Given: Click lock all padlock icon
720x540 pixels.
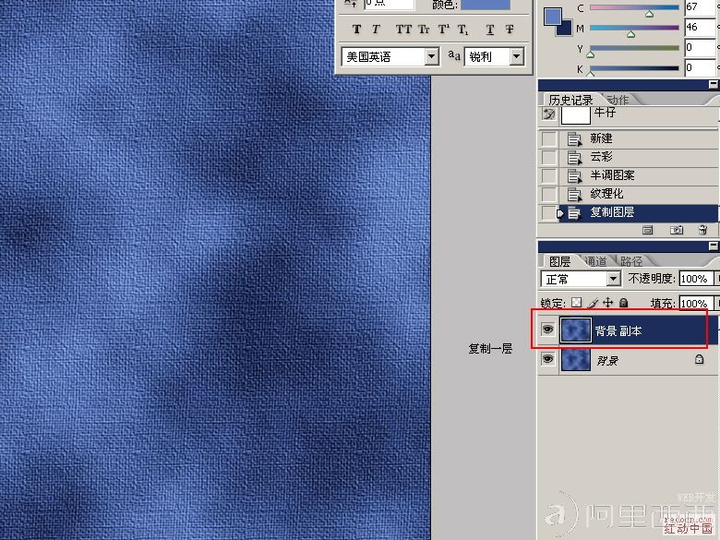Looking at the screenshot, I should tap(623, 303).
